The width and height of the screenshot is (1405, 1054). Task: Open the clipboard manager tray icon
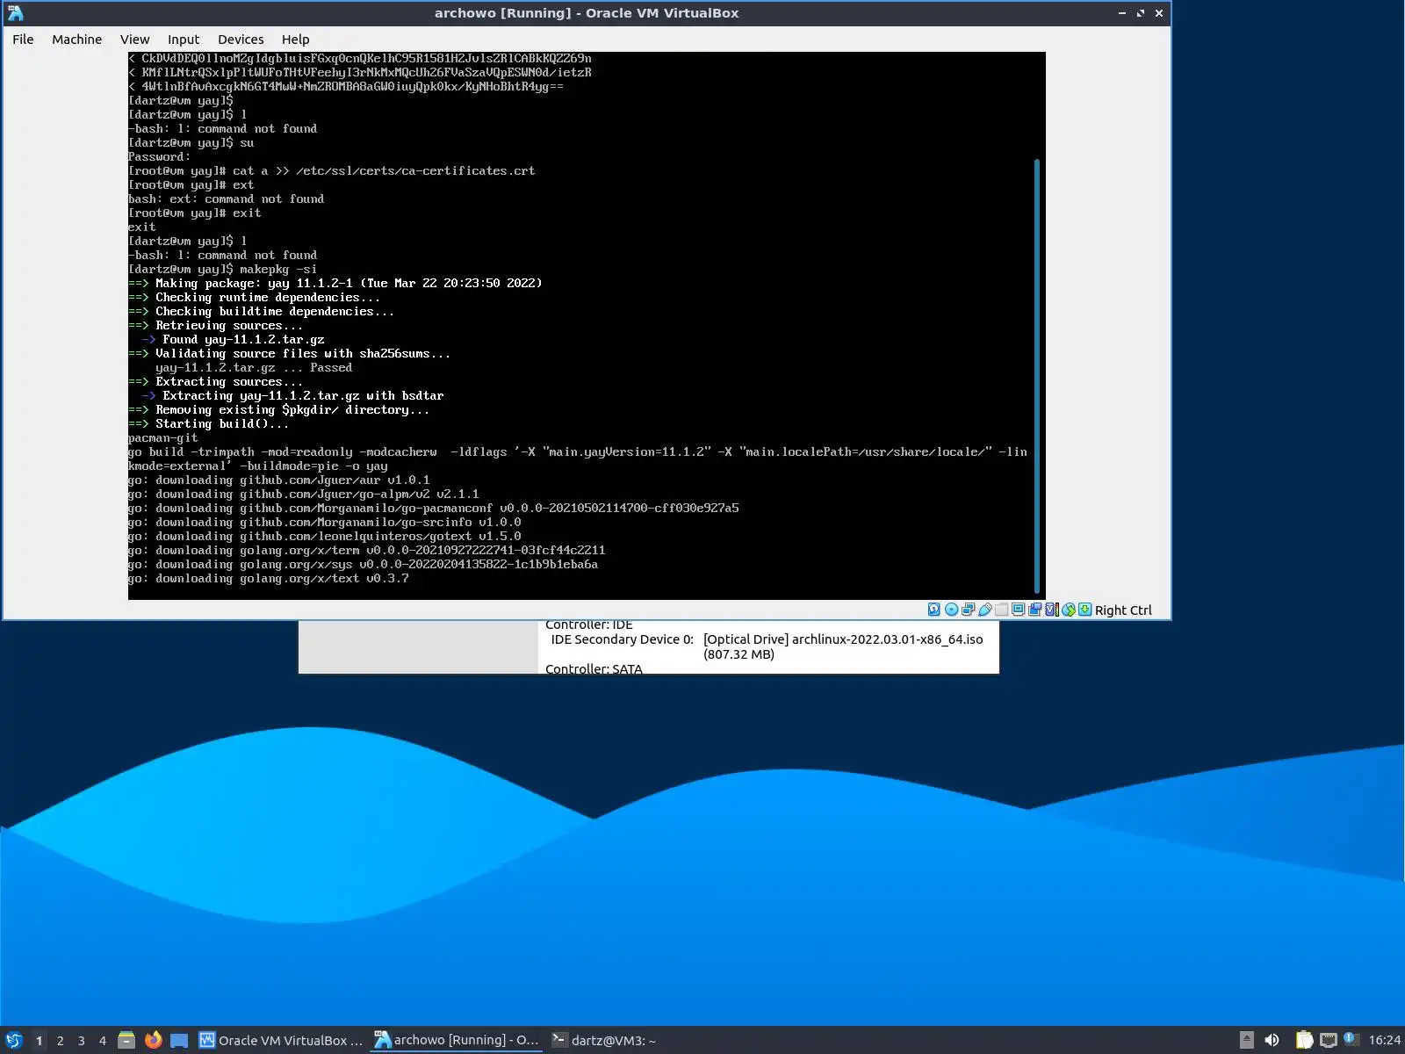(x=1304, y=1040)
